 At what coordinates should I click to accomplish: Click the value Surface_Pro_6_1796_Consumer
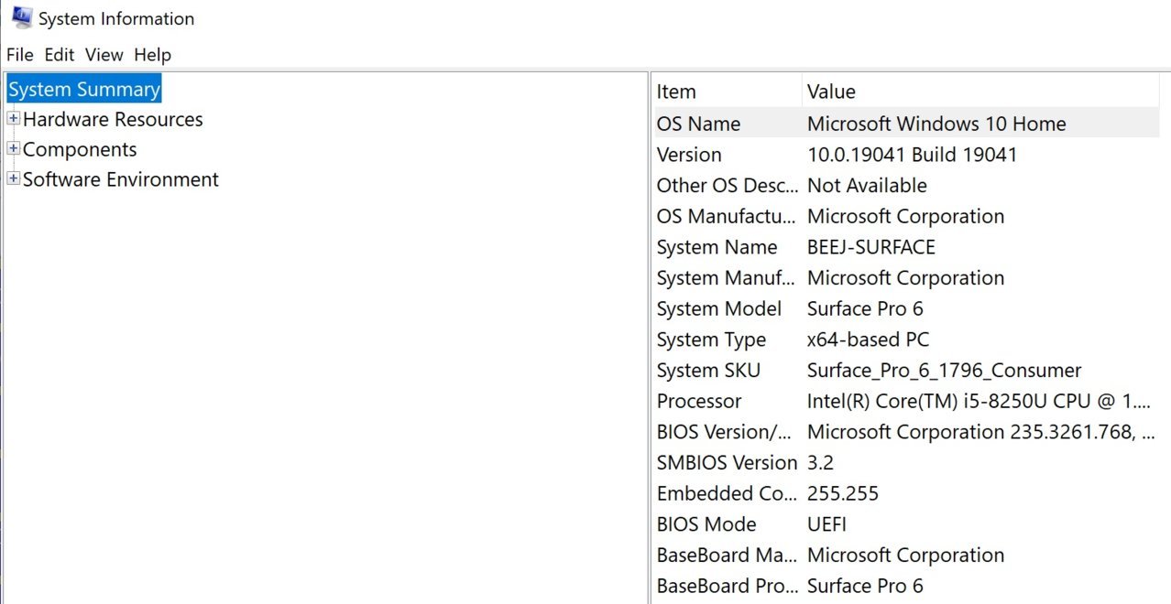(x=944, y=371)
